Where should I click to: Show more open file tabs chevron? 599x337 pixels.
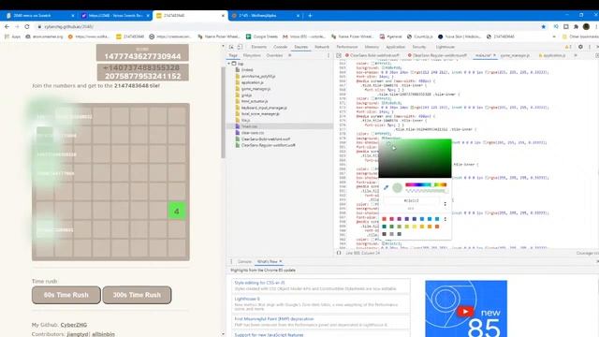[x=576, y=55]
